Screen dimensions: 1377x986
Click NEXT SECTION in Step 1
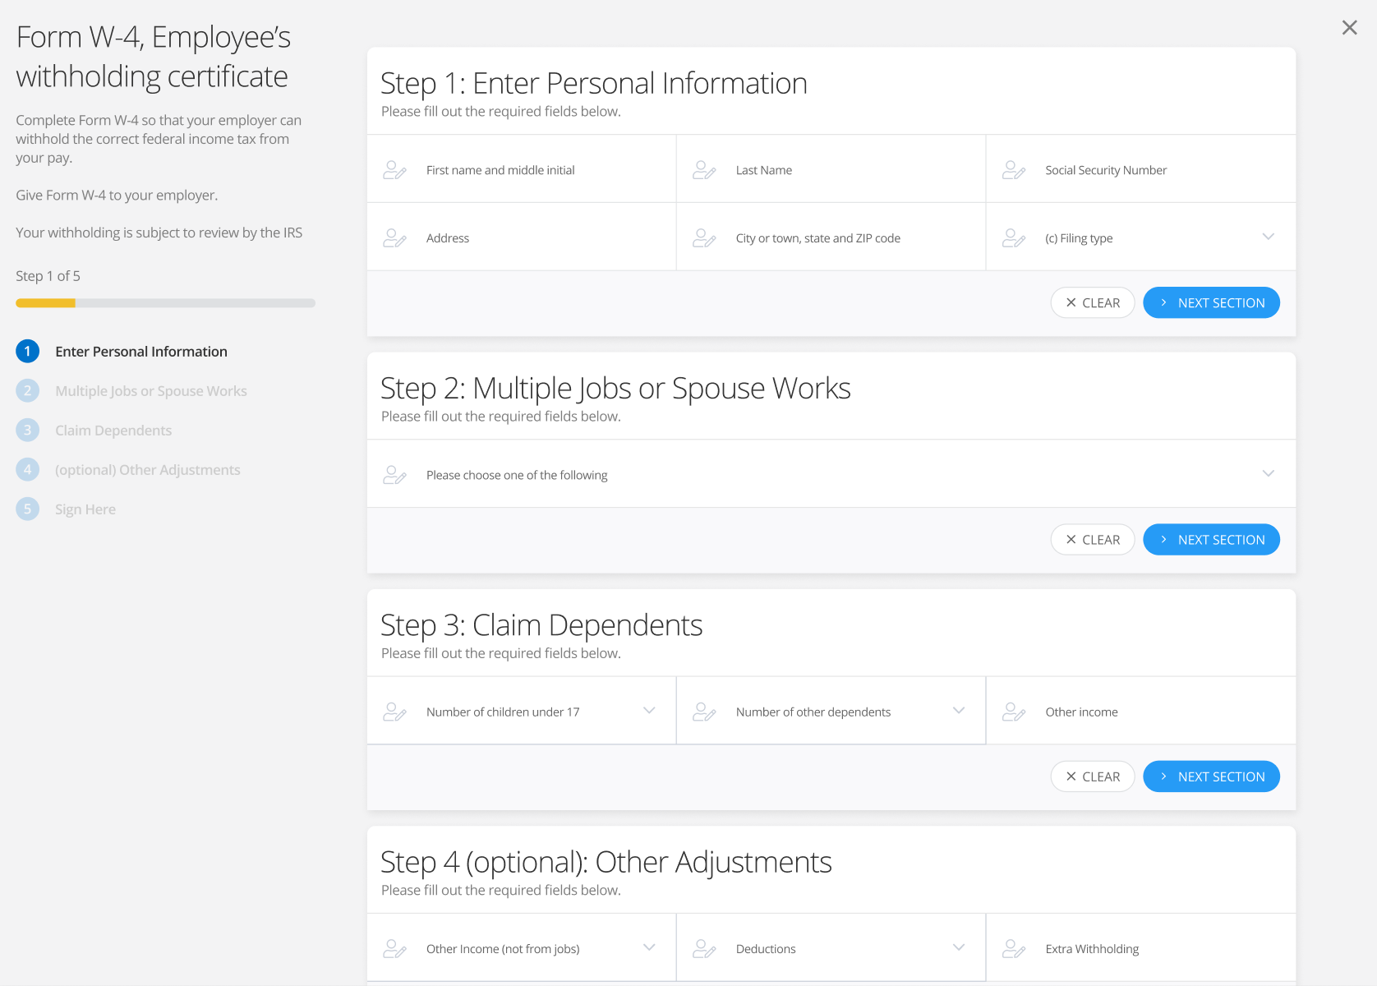(1211, 302)
